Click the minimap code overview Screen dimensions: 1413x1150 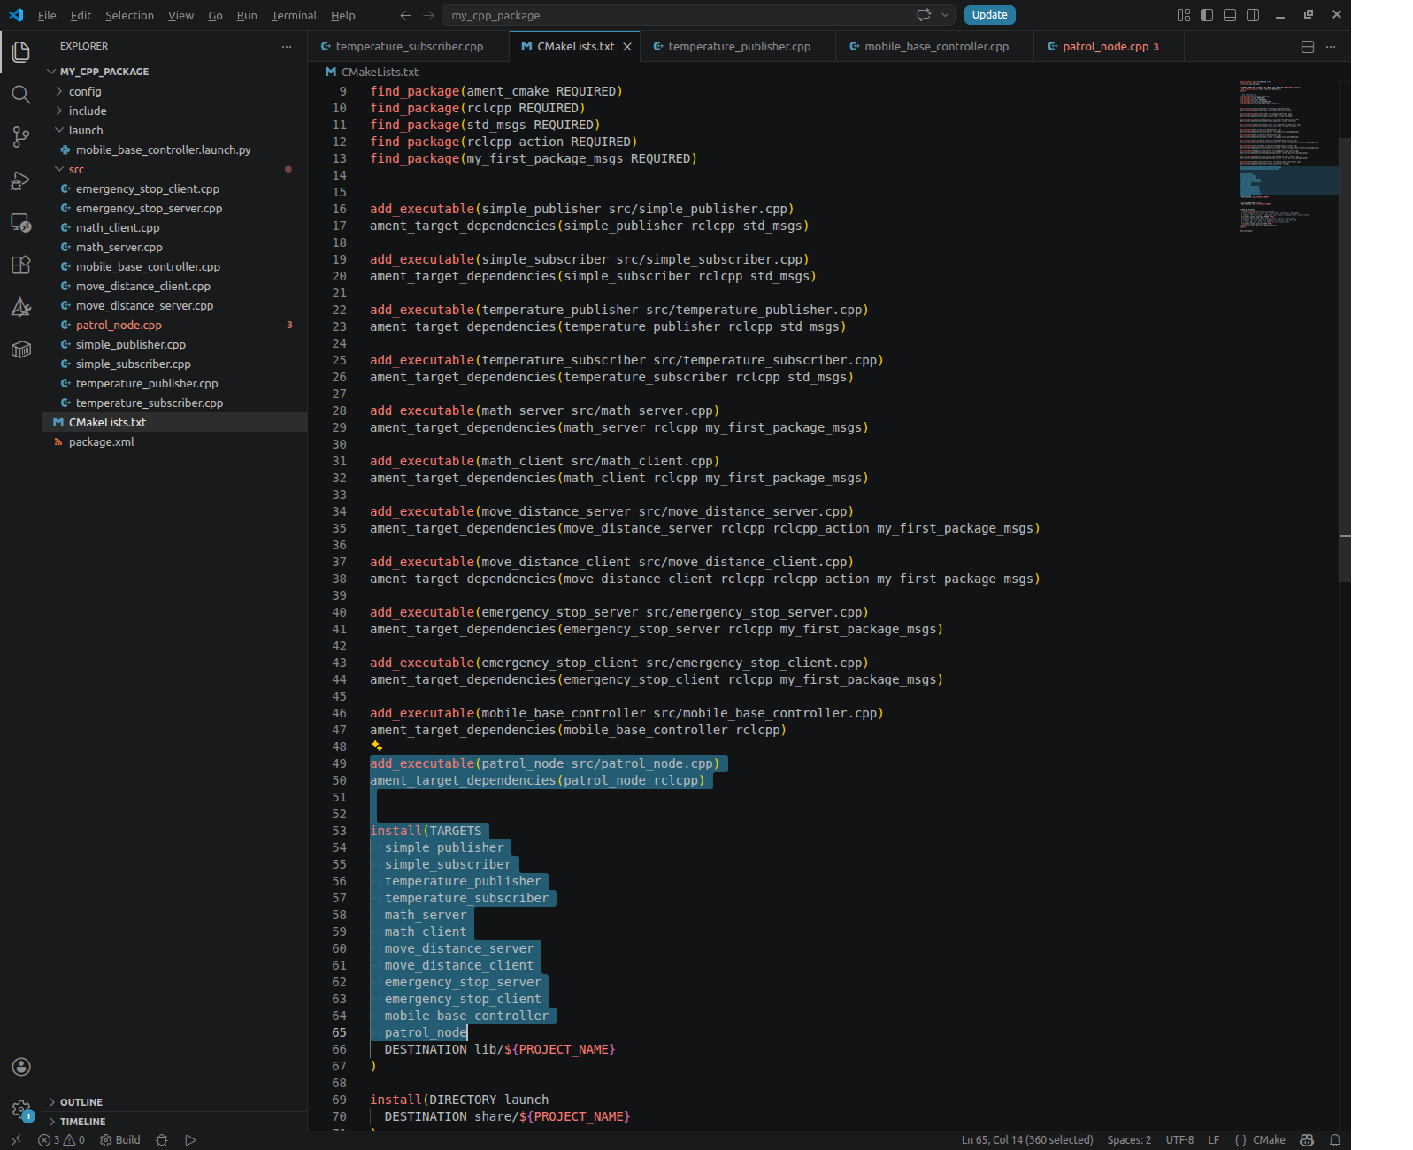(1288, 156)
